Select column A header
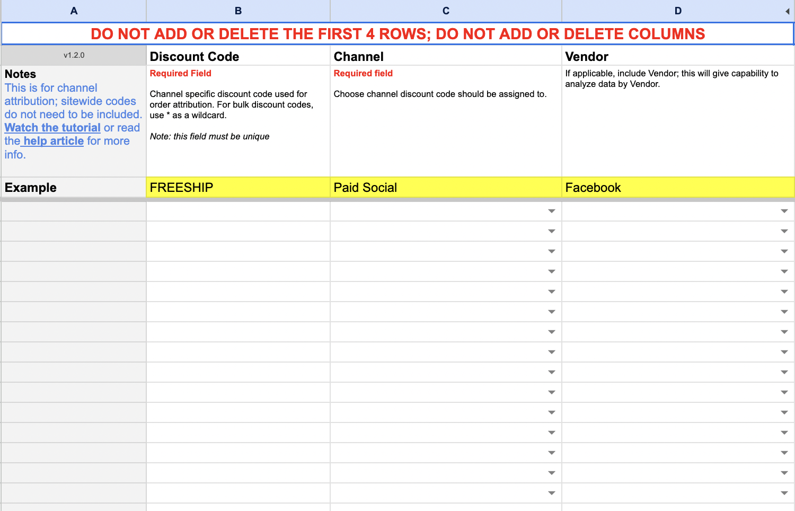Screen dimensions: 795x511 click(74, 11)
